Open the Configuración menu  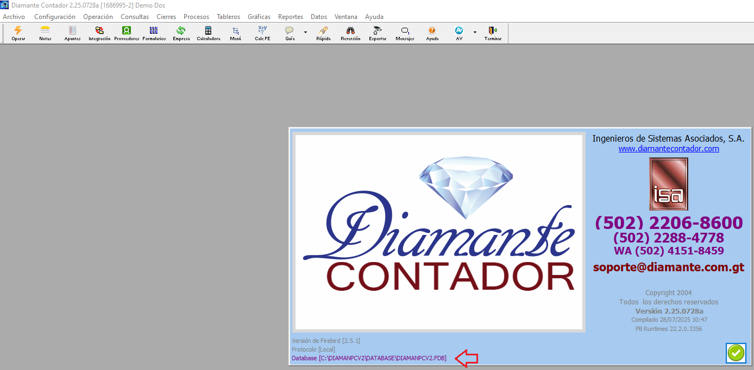pyautogui.click(x=55, y=17)
